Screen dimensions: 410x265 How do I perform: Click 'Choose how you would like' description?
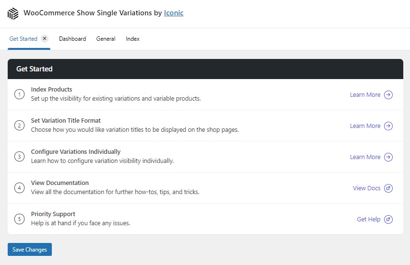(x=135, y=129)
